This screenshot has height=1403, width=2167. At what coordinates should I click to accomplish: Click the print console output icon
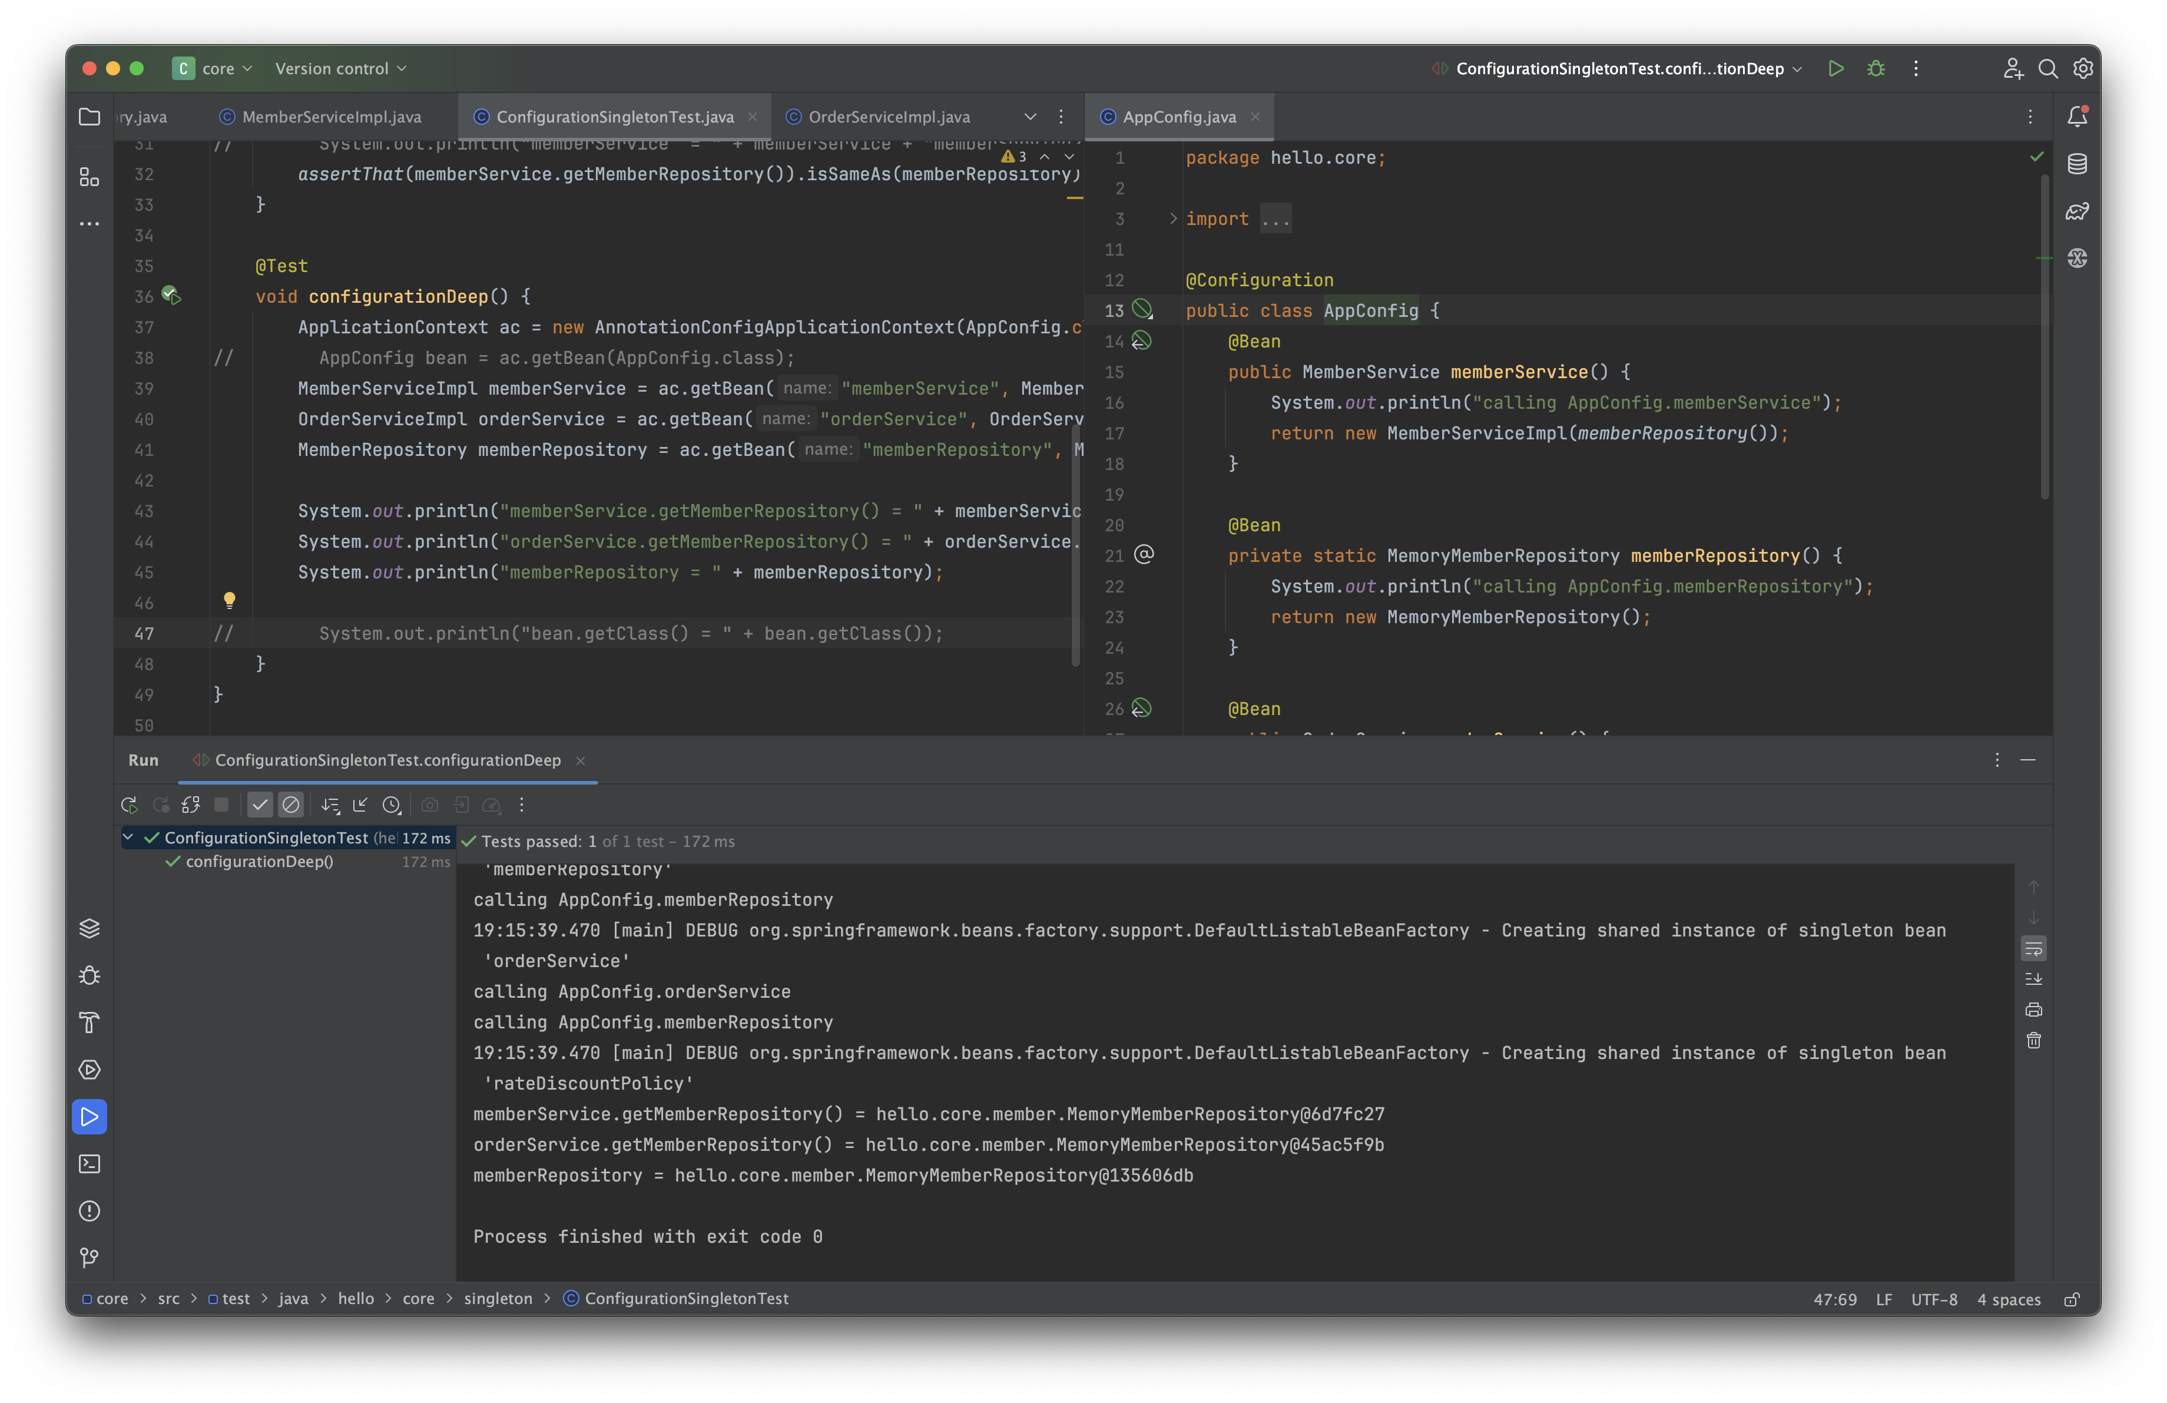point(2033,1010)
